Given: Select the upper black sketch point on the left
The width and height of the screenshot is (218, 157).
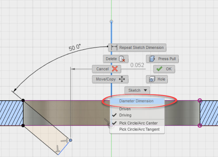Looking at the screenshot, I should point(23,100).
